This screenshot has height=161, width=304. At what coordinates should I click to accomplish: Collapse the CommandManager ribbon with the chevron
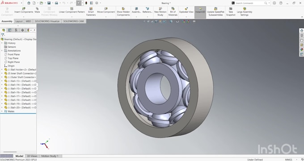coord(302,17)
